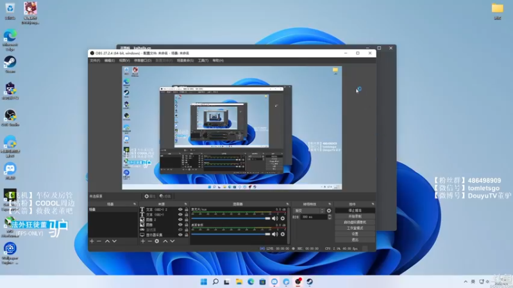513x288 pixels.
Task: Toggle visibility of the game capture source
Action: [x=180, y=230]
